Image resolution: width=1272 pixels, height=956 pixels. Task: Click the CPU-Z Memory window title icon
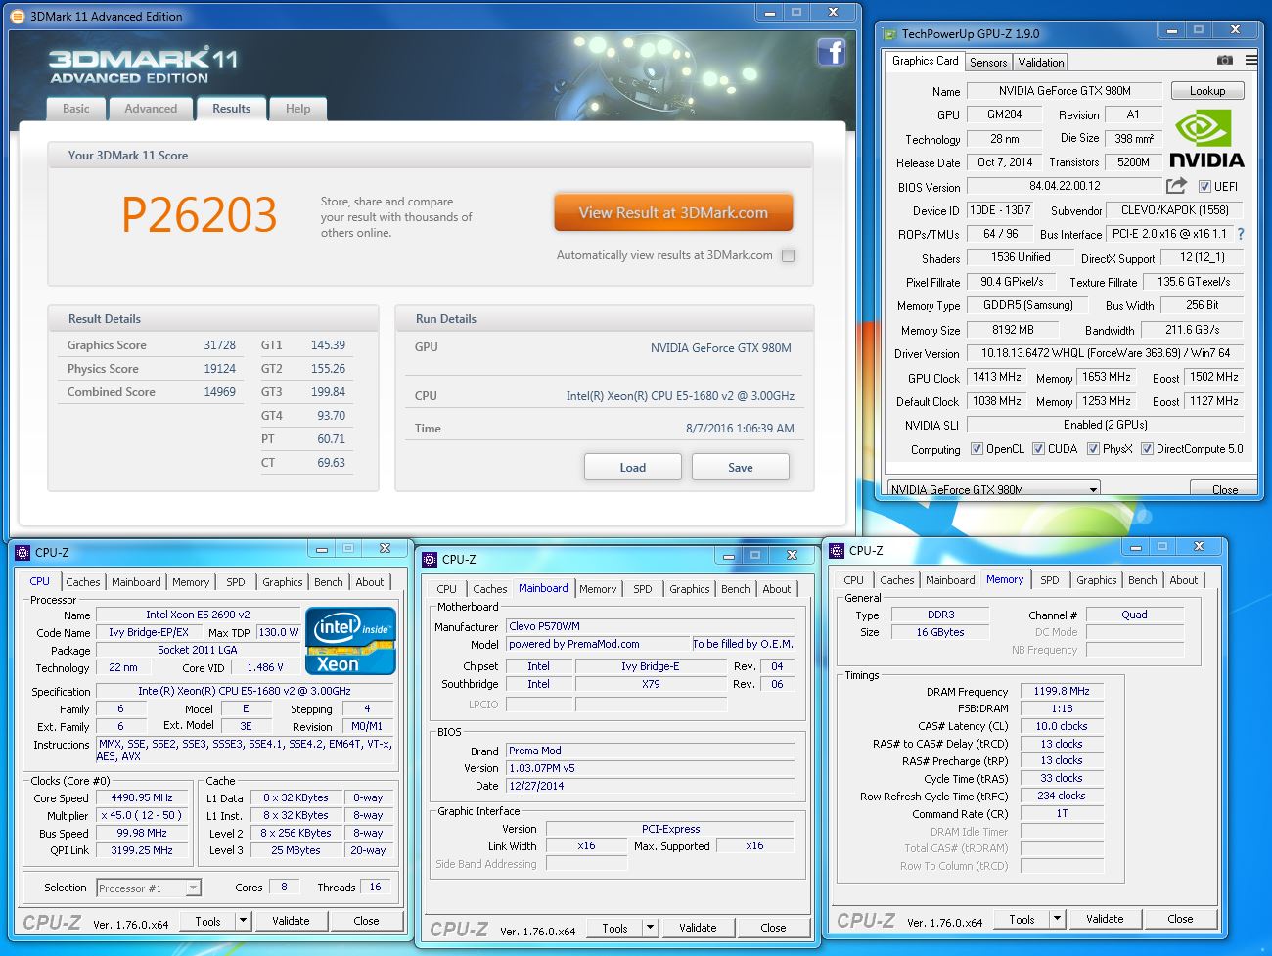837,551
